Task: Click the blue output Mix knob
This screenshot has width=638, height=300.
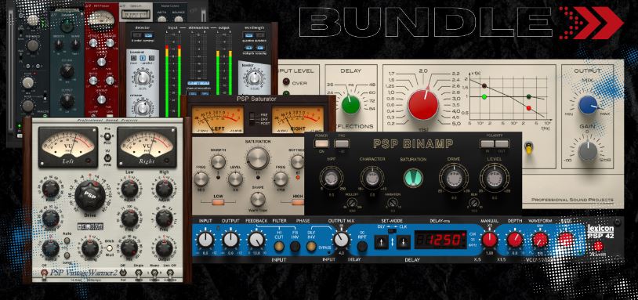Action: tap(588, 105)
